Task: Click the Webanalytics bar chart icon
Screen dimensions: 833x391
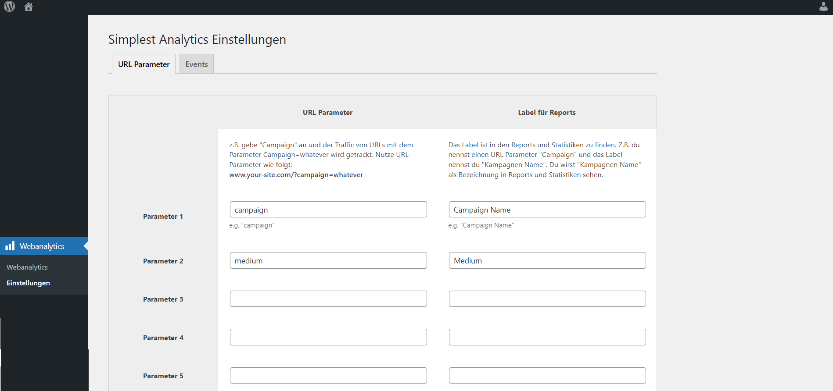Action: pyautogui.click(x=10, y=246)
